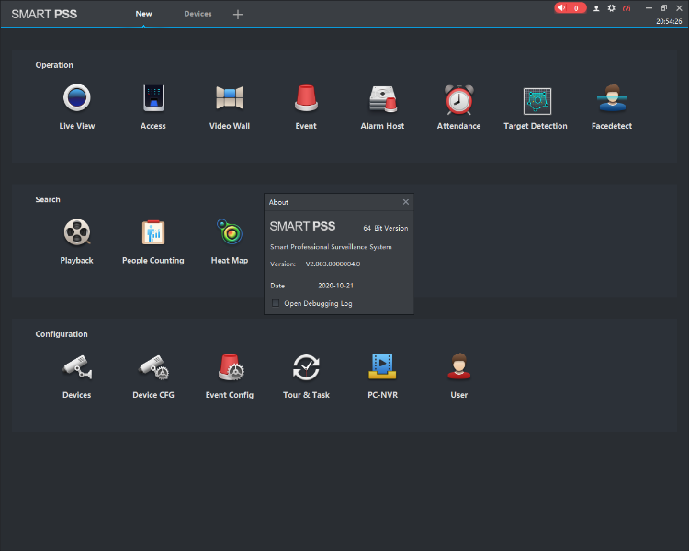Enable the Open Debugging Log checkbox
The width and height of the screenshot is (689, 551).
coord(276,303)
